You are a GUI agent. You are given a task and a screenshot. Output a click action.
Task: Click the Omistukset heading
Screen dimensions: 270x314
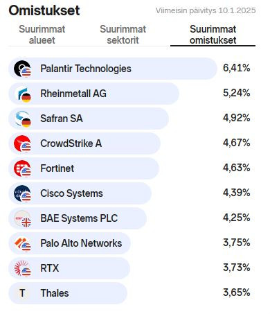(x=44, y=10)
